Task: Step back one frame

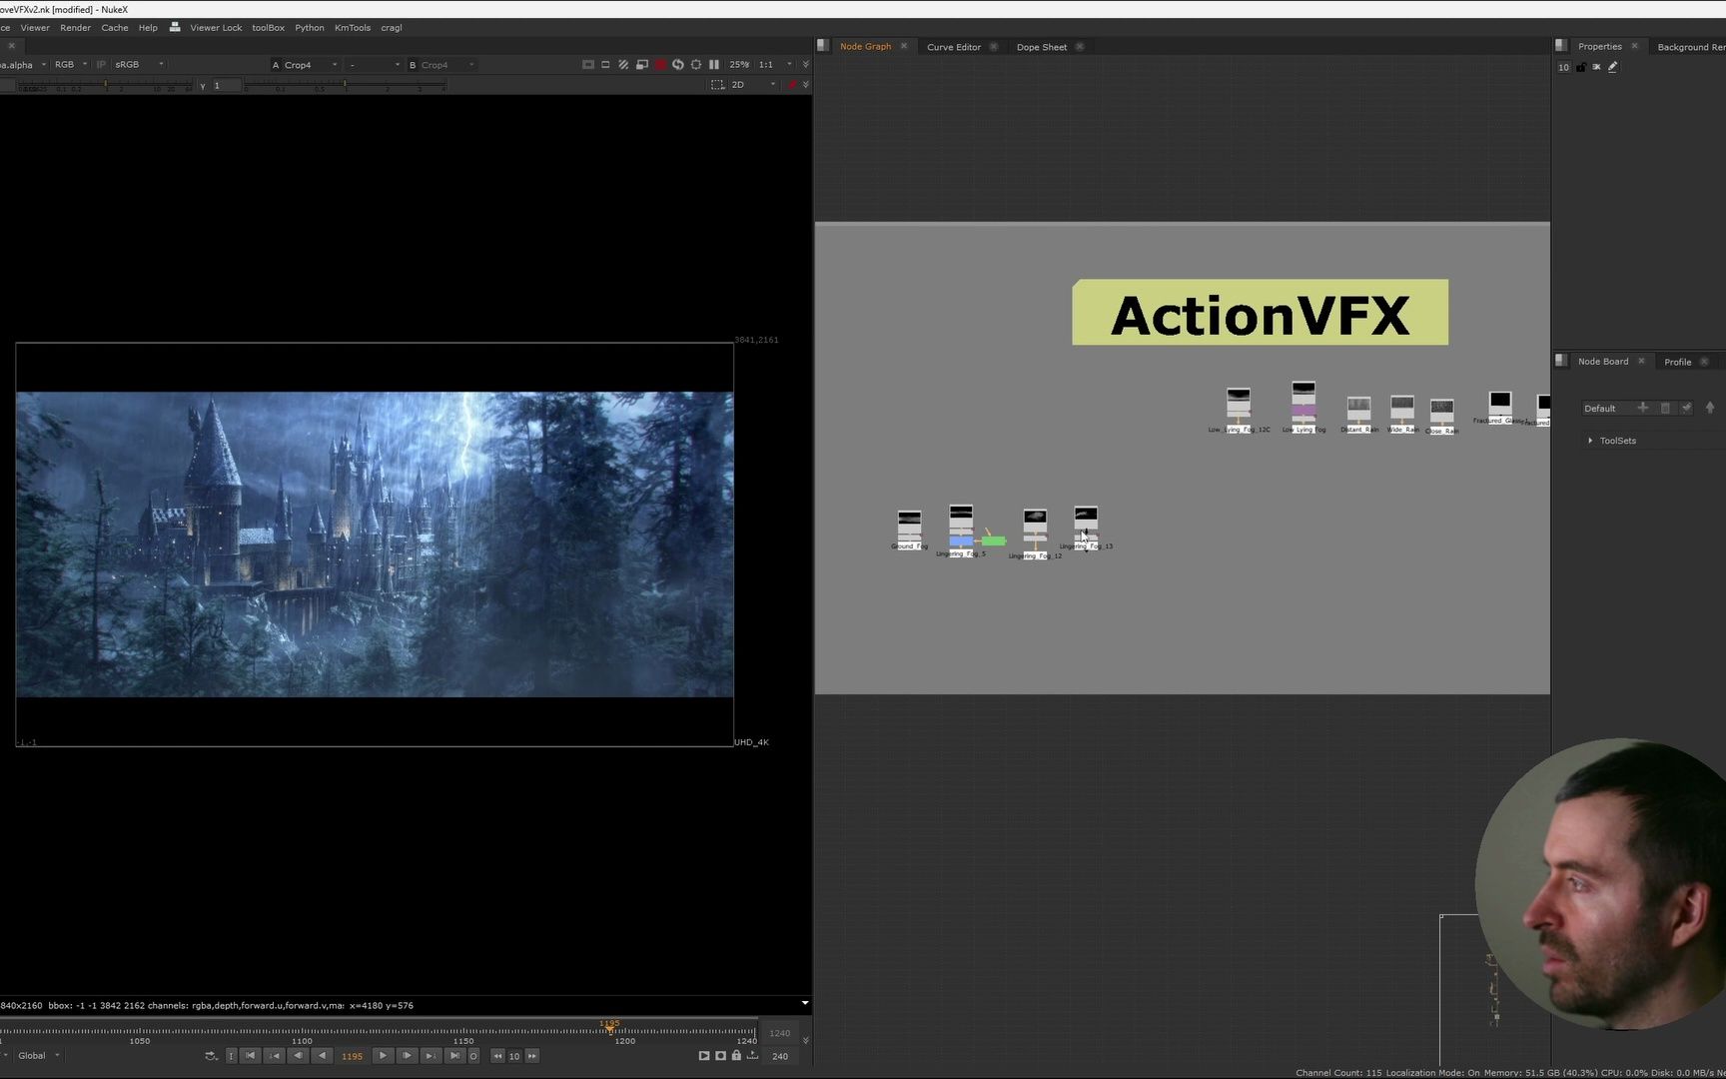Action: pos(298,1056)
